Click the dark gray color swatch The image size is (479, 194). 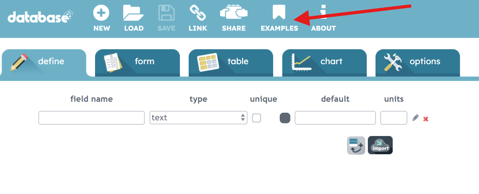pyautogui.click(x=285, y=118)
